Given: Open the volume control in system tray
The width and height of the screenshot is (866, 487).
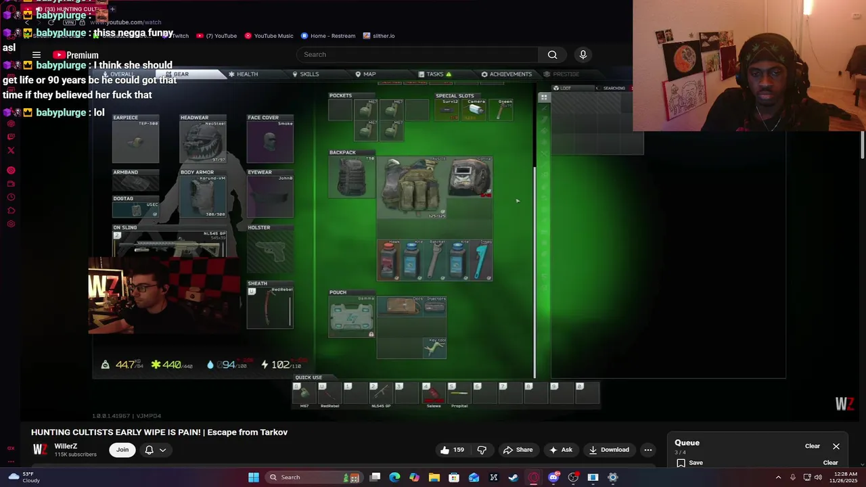Looking at the screenshot, I should coord(819,478).
